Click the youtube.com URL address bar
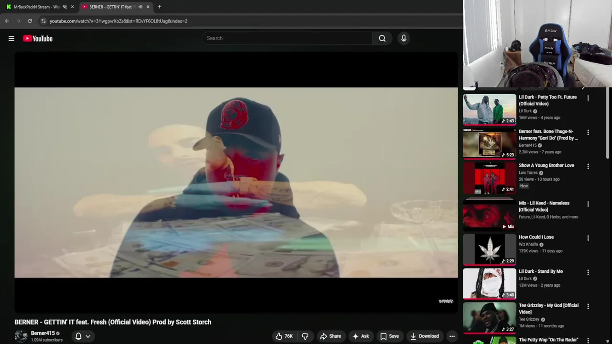Image resolution: width=612 pixels, height=344 pixels. point(119,21)
